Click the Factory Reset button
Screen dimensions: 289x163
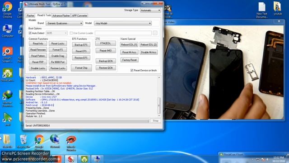130,60
